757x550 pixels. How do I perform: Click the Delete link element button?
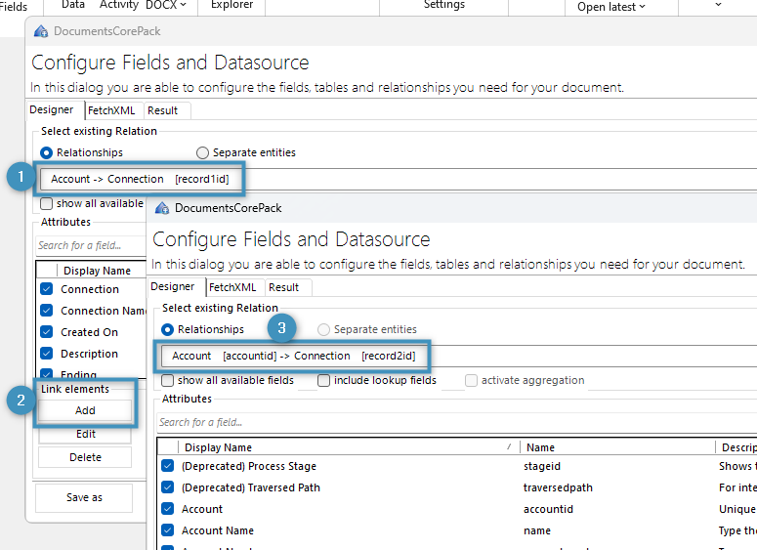[x=85, y=457]
